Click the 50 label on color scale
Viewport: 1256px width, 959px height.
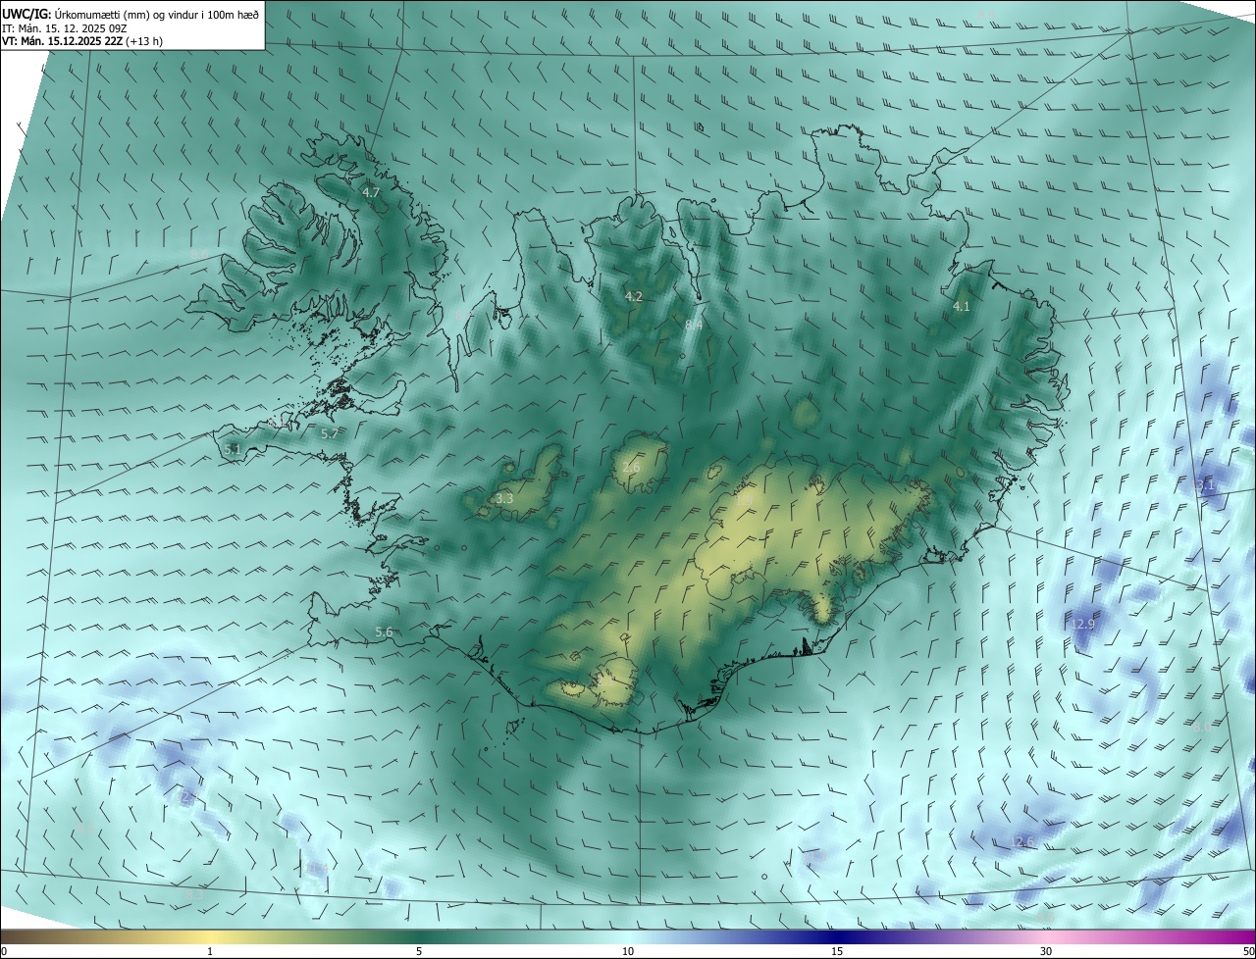coord(1248,951)
